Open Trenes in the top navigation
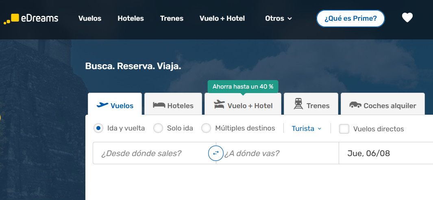This screenshot has height=200, width=433. [172, 19]
